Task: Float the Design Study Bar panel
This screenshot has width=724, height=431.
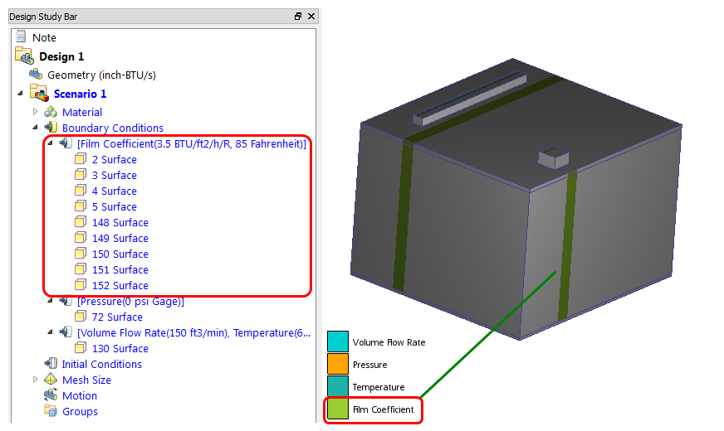Action: tap(298, 16)
